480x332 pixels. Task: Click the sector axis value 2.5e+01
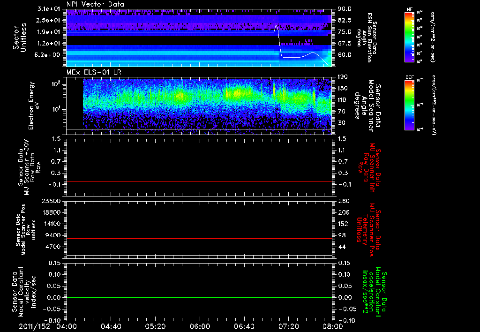pyautogui.click(x=47, y=20)
